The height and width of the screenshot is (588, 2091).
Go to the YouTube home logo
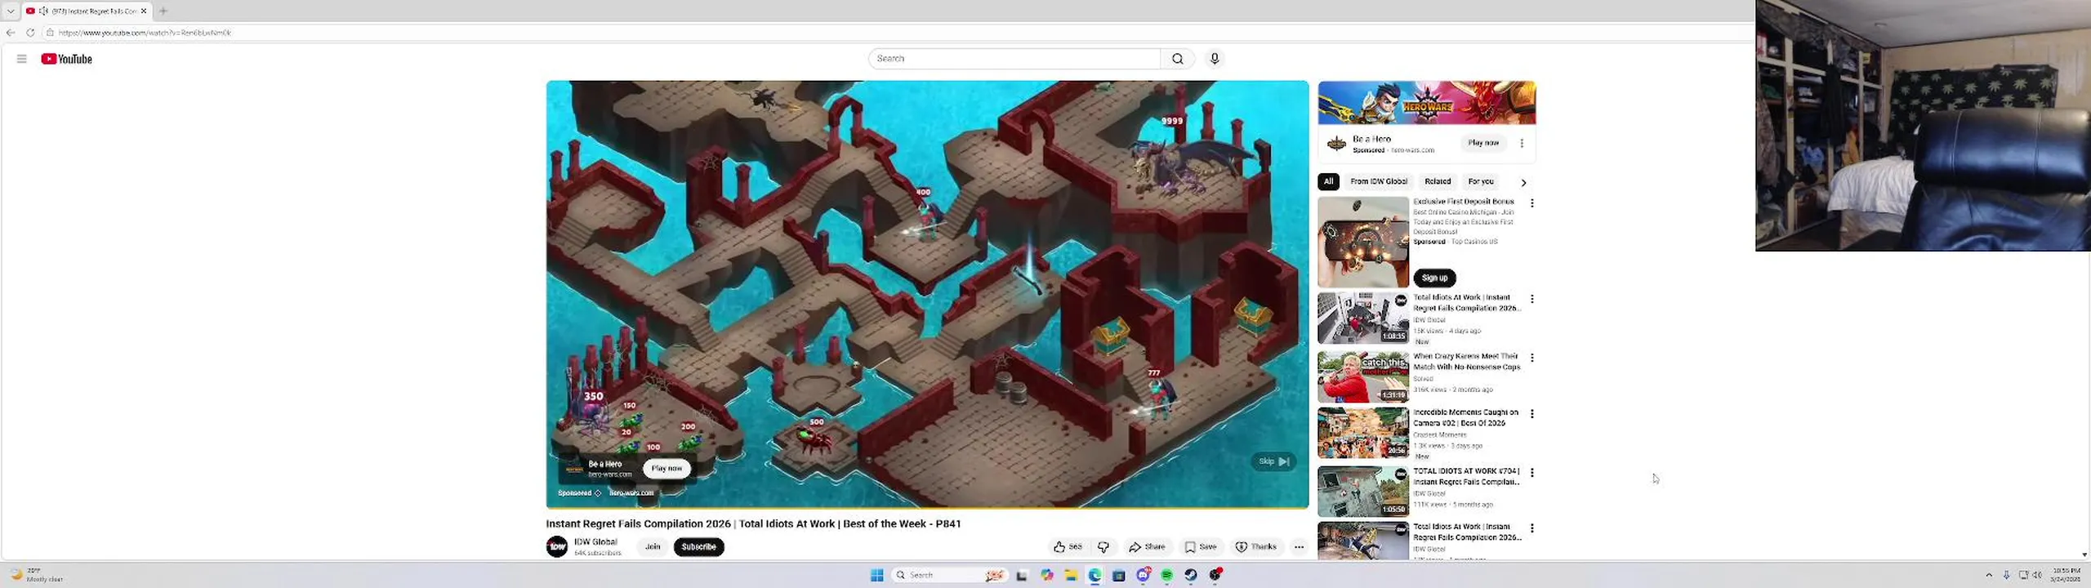[67, 59]
